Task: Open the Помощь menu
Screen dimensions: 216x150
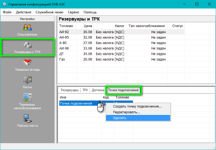Action: click(x=90, y=12)
